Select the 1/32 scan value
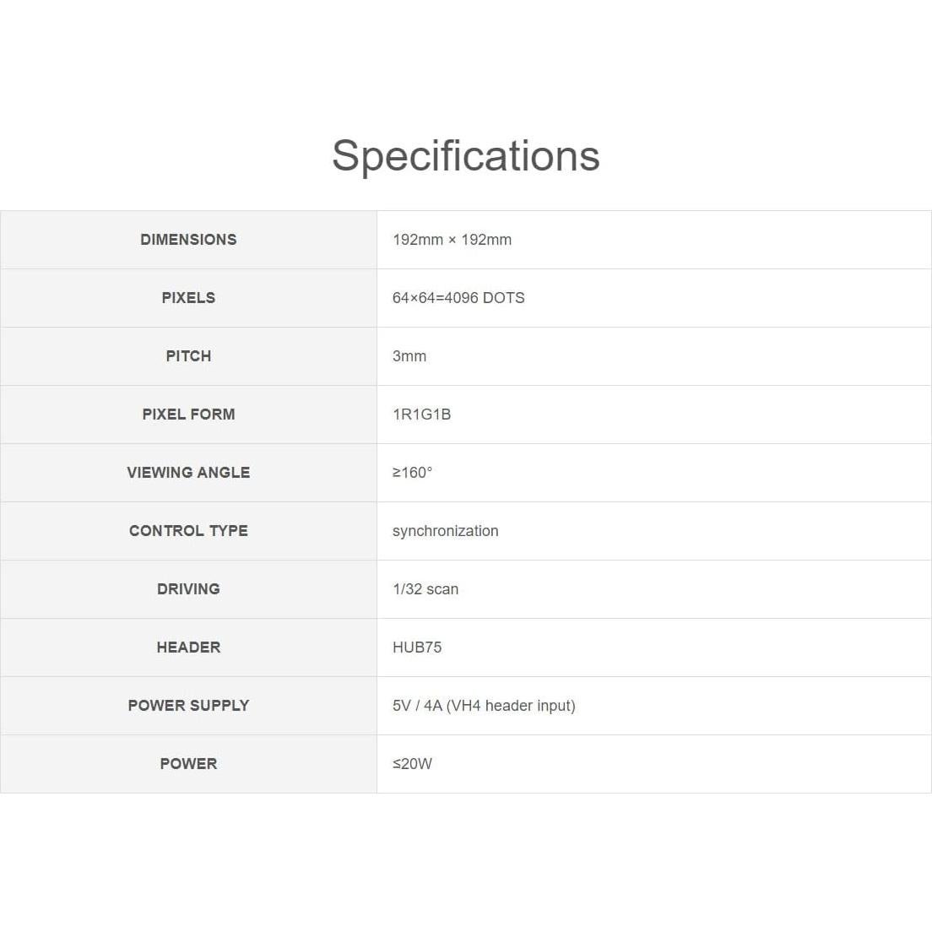The height and width of the screenshot is (932, 932). click(x=425, y=589)
